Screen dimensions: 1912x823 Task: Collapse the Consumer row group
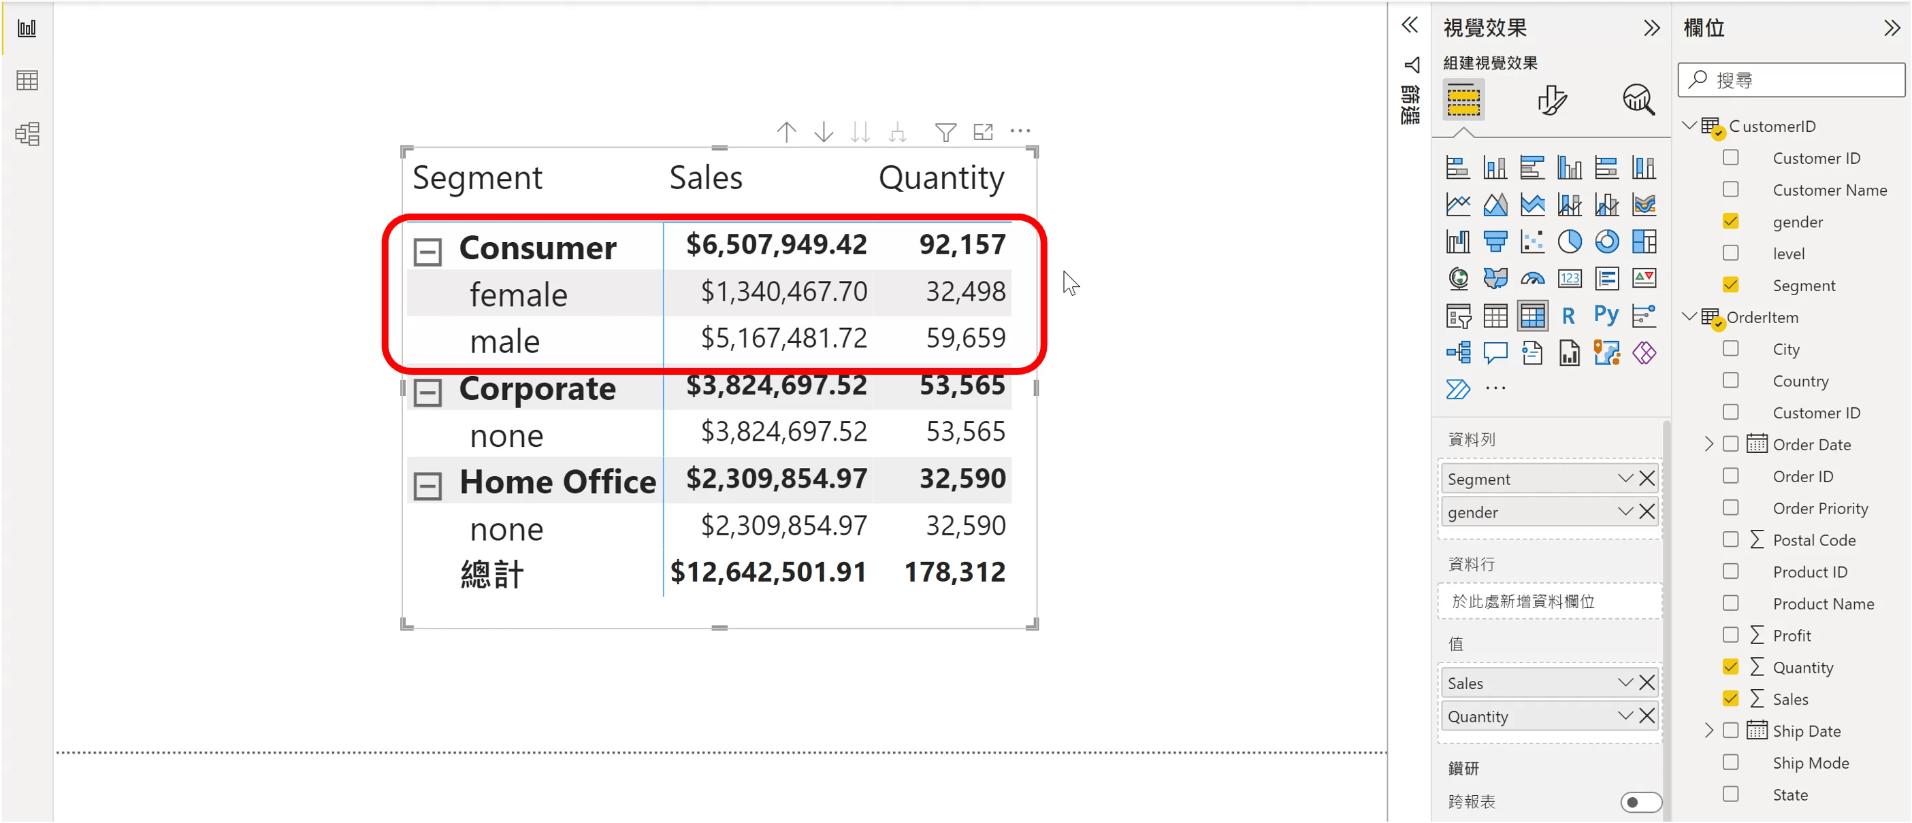click(427, 252)
